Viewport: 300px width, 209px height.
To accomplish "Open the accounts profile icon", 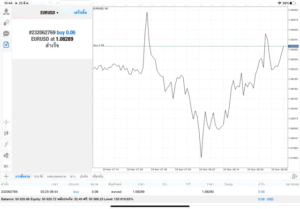I will click(x=6, y=11).
